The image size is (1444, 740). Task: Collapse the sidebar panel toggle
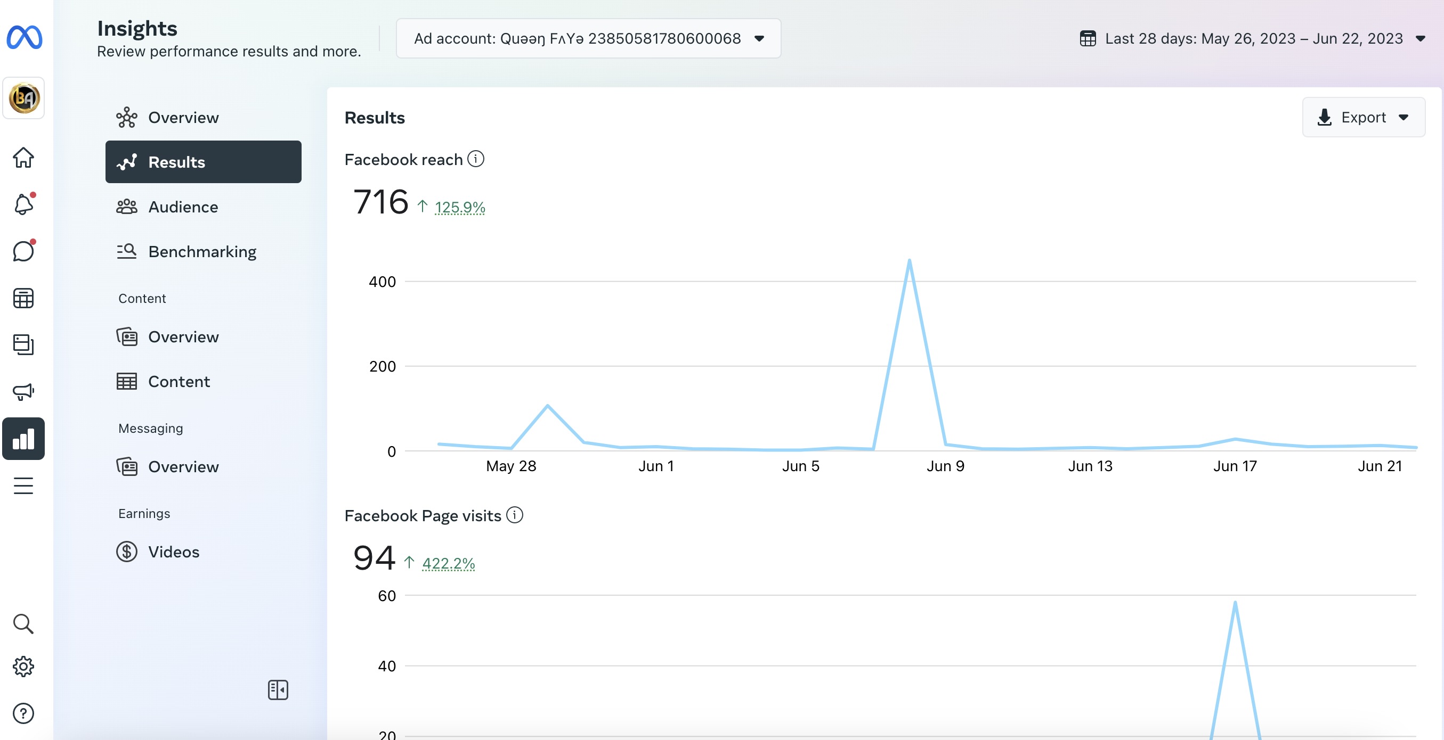click(x=278, y=689)
